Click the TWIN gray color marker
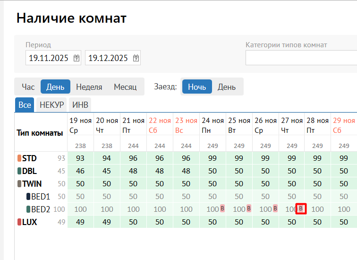 click(x=19, y=184)
